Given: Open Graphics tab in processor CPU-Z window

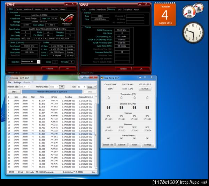Looking at the screenshot, I should (55, 9).
